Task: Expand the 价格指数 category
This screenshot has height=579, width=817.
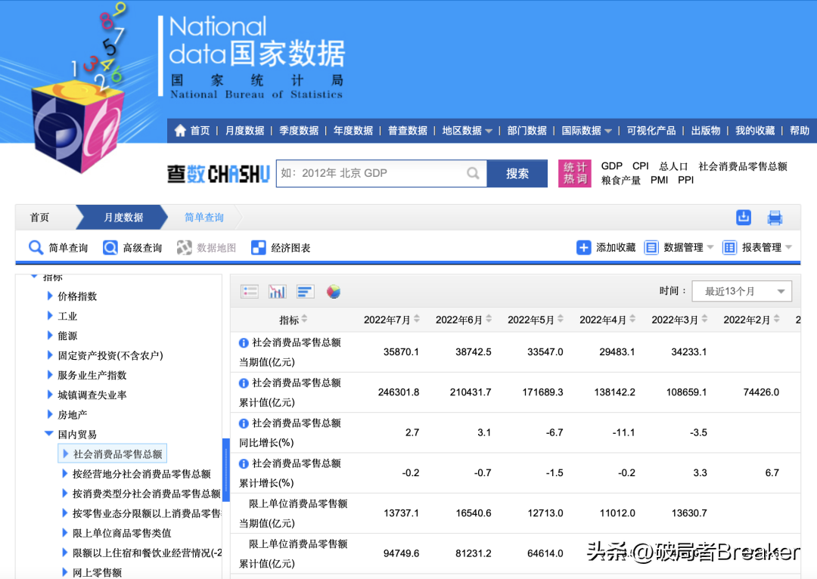Action: tap(50, 296)
